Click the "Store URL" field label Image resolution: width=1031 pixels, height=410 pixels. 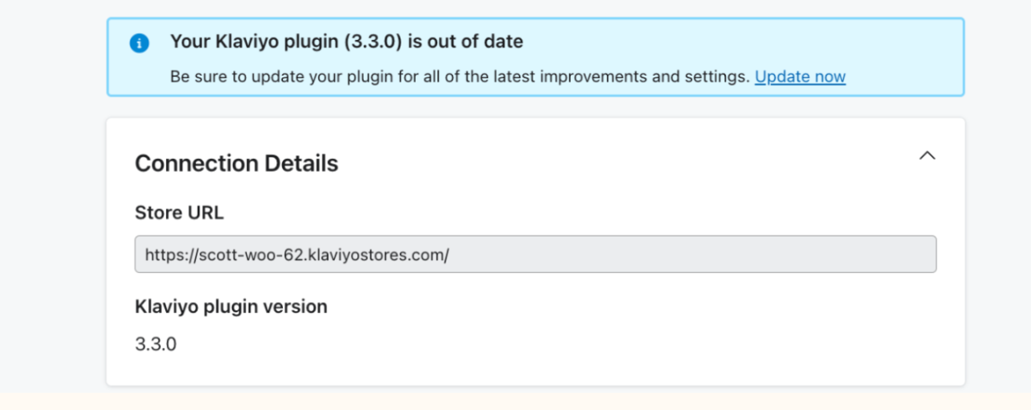coord(179,213)
